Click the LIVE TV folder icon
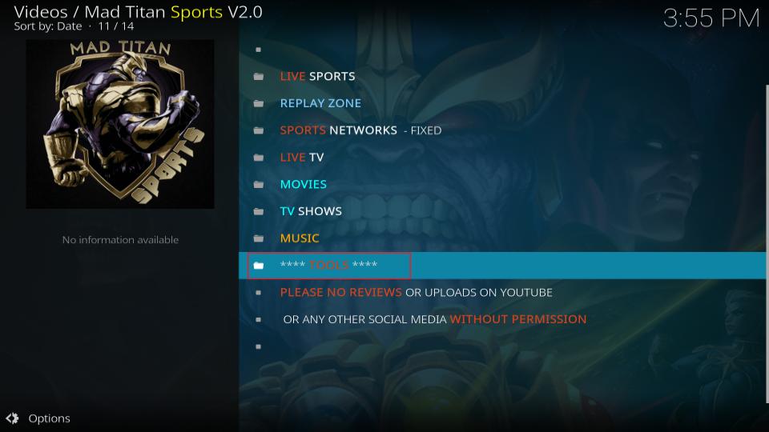This screenshot has width=769, height=432. click(x=259, y=158)
